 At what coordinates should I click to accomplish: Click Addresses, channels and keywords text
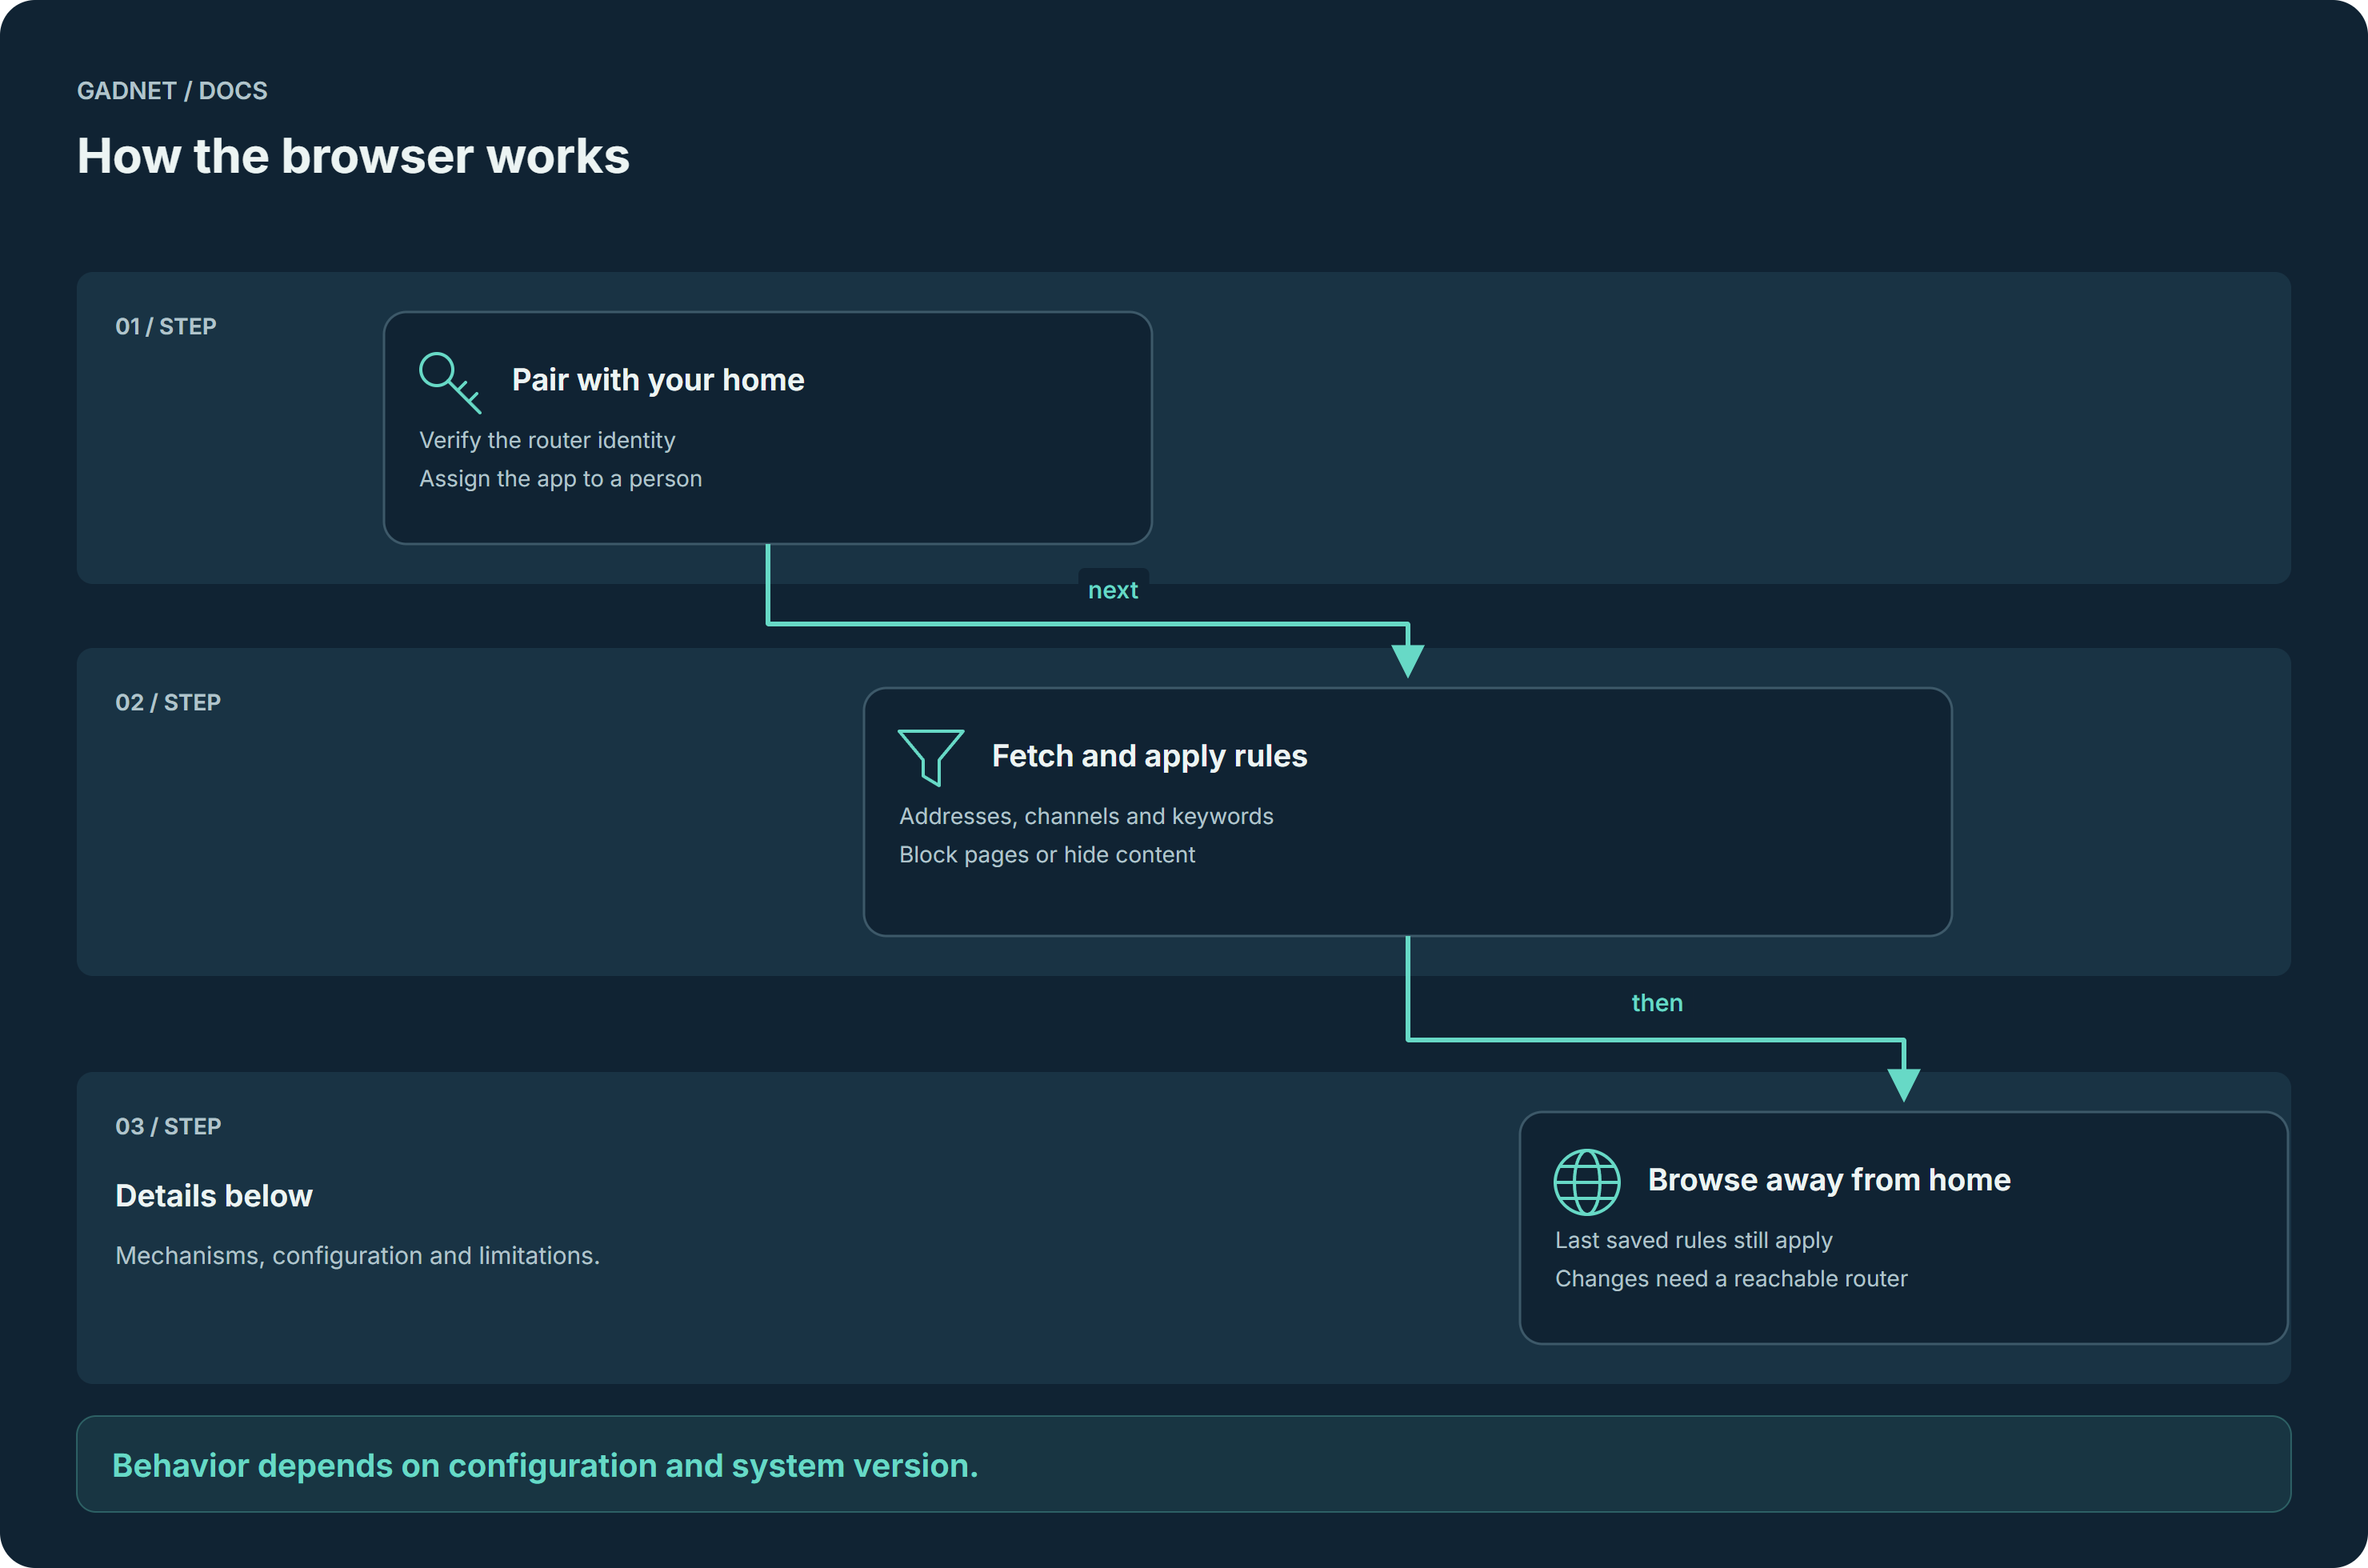(1086, 817)
